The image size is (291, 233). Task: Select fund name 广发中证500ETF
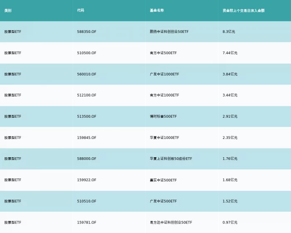pyautogui.click(x=163, y=201)
